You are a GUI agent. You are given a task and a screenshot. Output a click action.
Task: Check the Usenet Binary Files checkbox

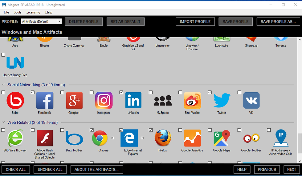tap(3, 55)
